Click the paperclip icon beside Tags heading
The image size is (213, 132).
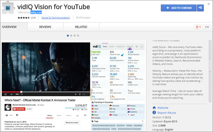[x=142, y=121]
